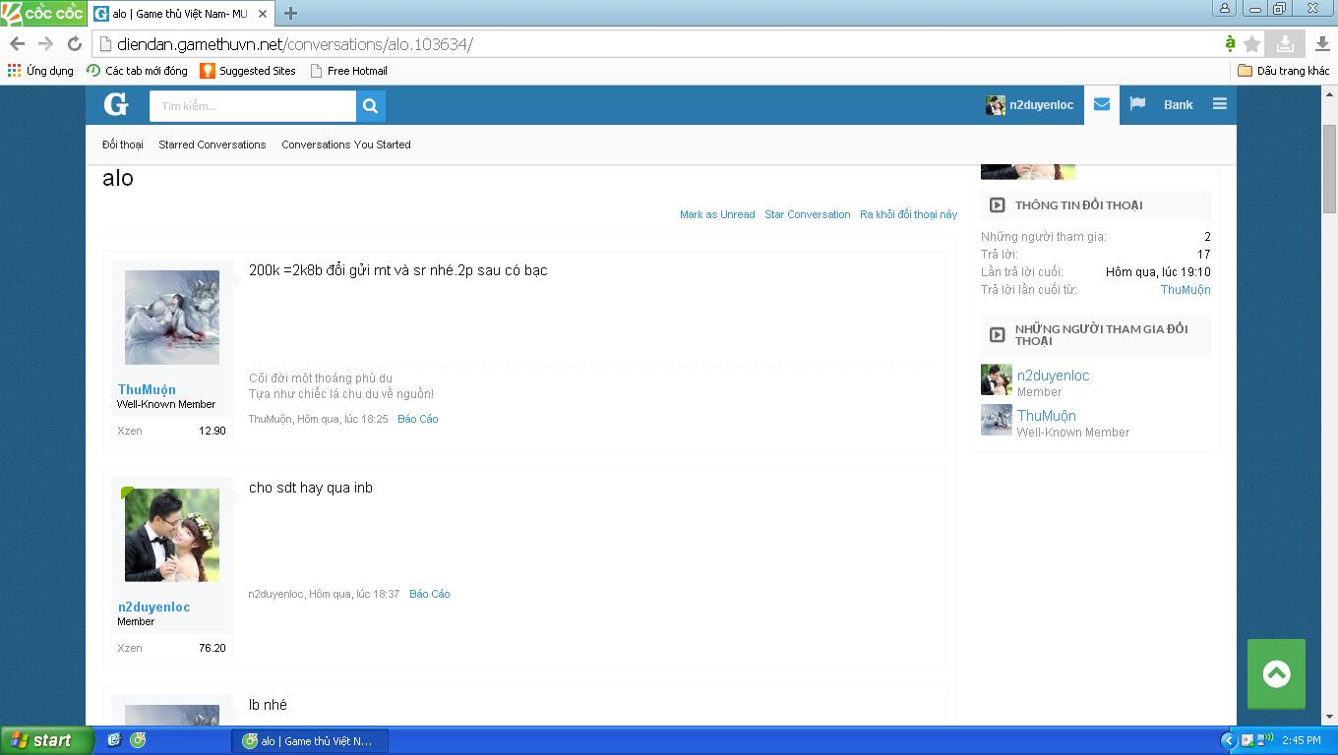
Task: Click the search magnifier button
Action: click(370, 105)
